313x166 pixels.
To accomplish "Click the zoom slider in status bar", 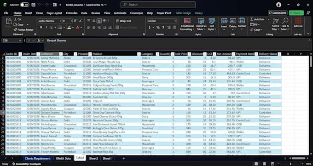I will pos(290,164).
